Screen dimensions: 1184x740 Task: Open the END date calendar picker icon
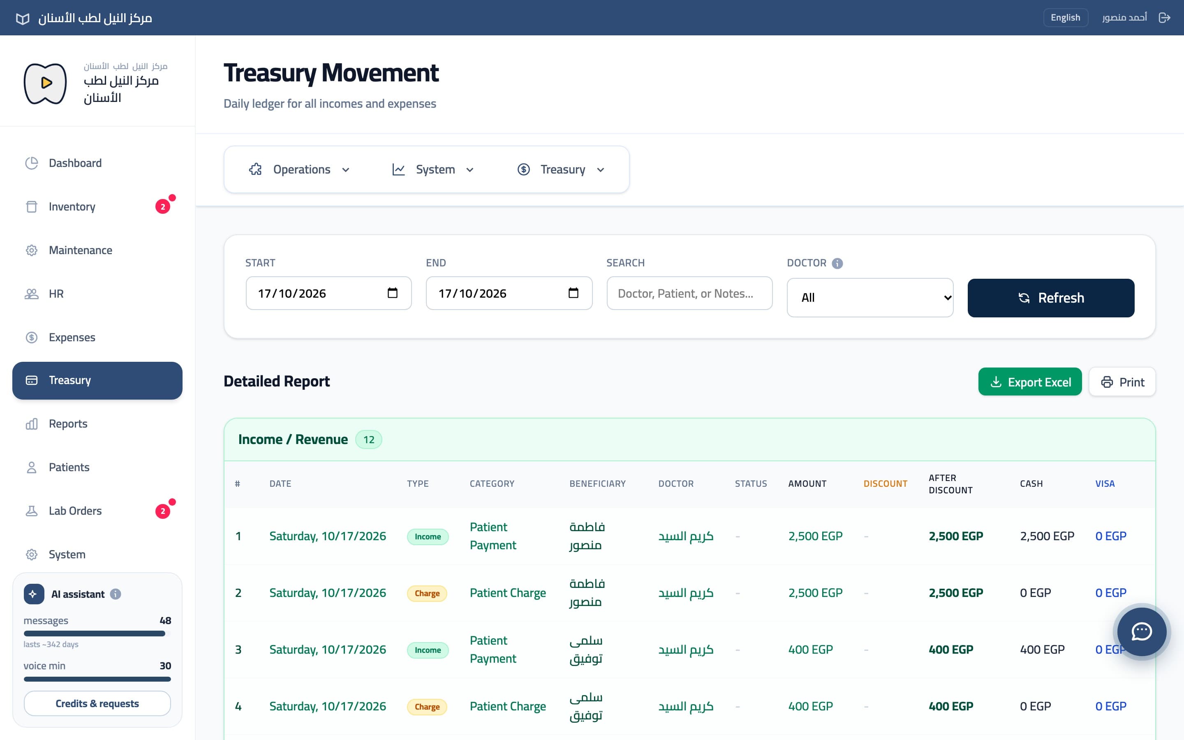pos(573,293)
